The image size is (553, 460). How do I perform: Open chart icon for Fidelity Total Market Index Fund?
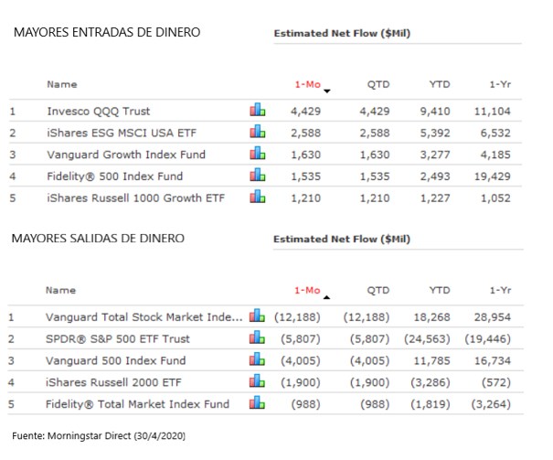click(x=258, y=403)
